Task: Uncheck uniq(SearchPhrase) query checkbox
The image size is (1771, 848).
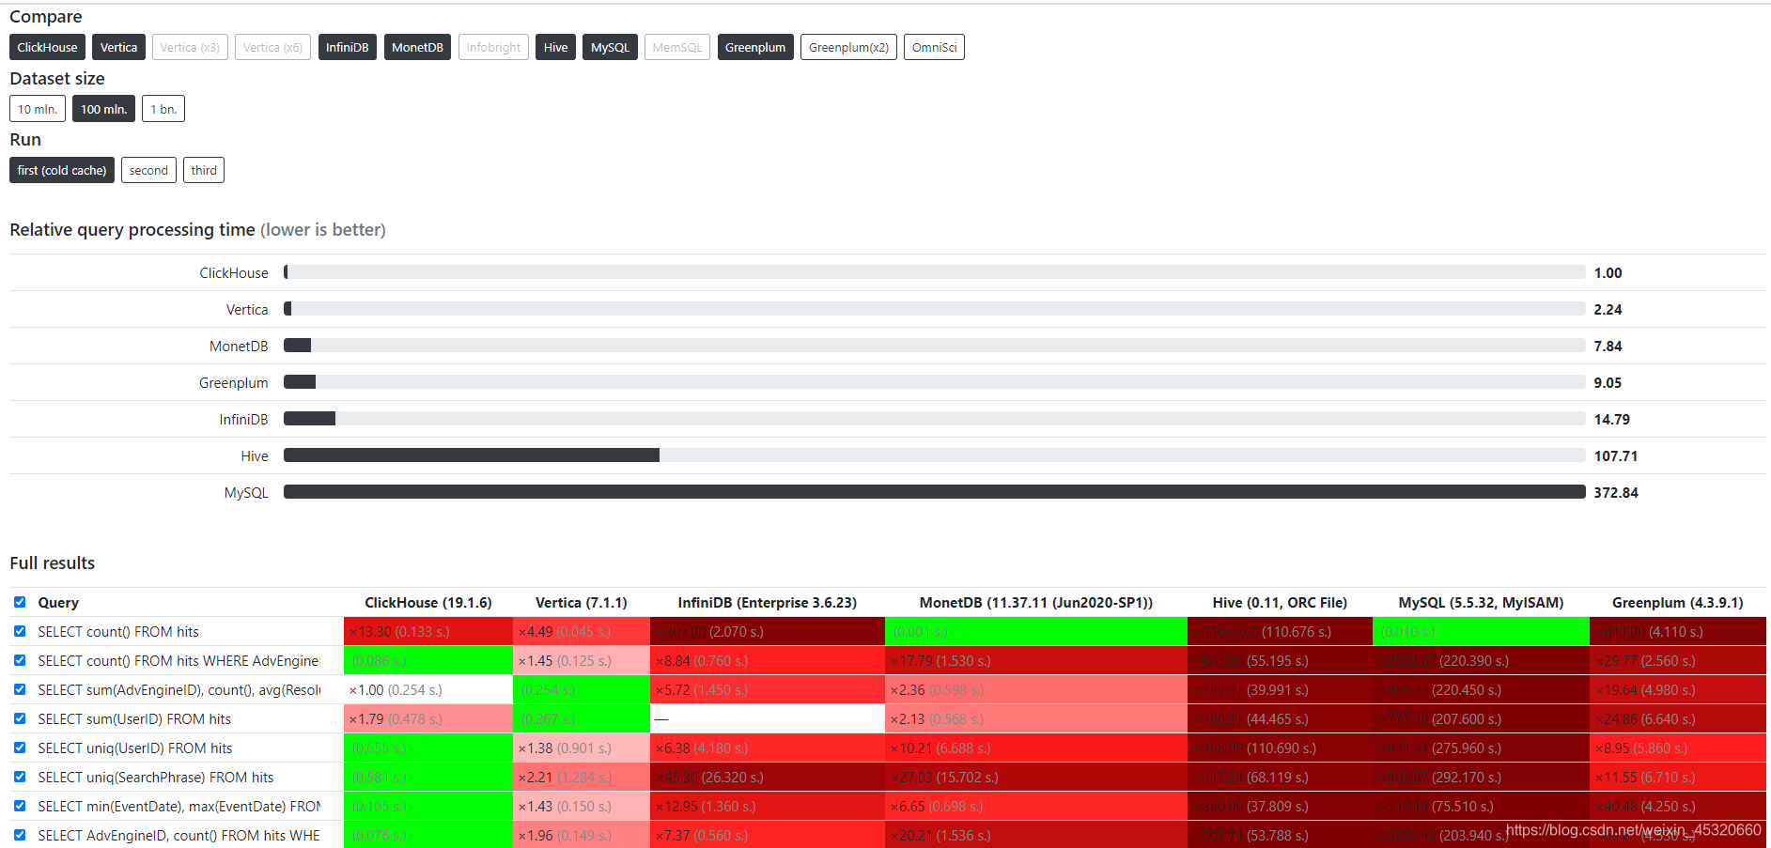Action: pos(20,777)
